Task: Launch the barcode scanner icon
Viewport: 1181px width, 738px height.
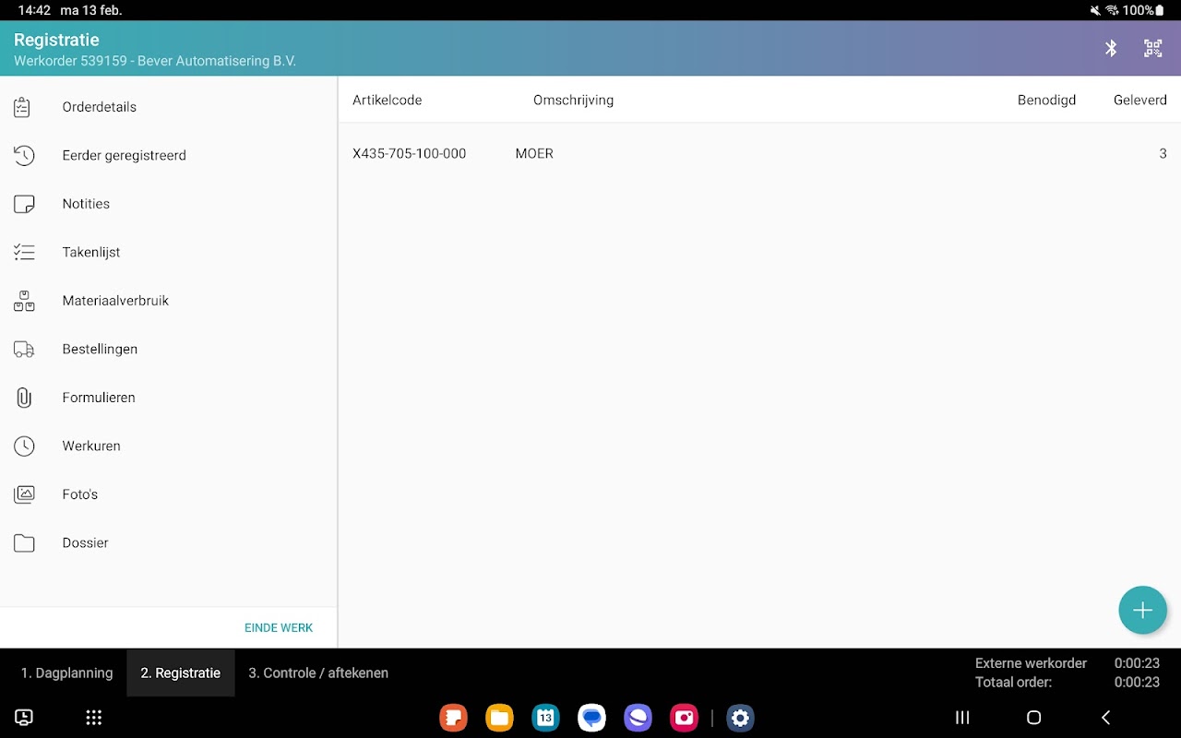Action: pos(1153,48)
